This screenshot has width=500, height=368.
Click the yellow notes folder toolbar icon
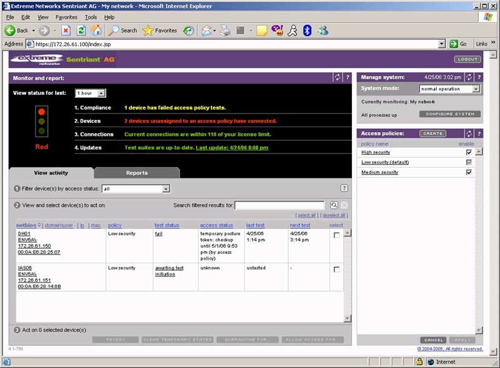[261, 31]
